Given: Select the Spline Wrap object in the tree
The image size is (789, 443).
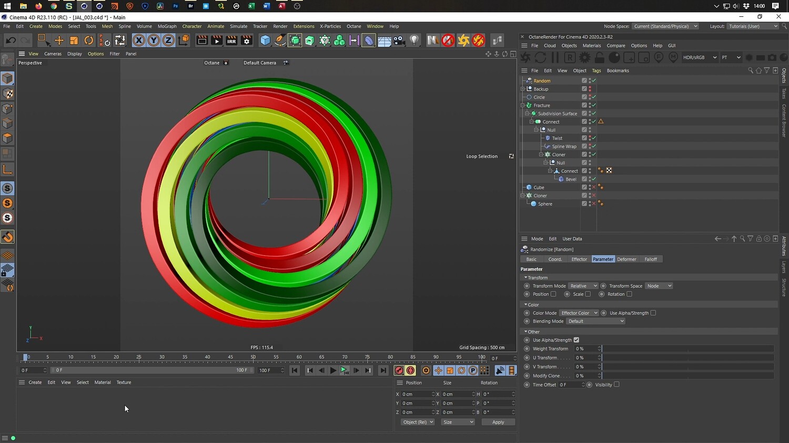Looking at the screenshot, I should [x=564, y=146].
